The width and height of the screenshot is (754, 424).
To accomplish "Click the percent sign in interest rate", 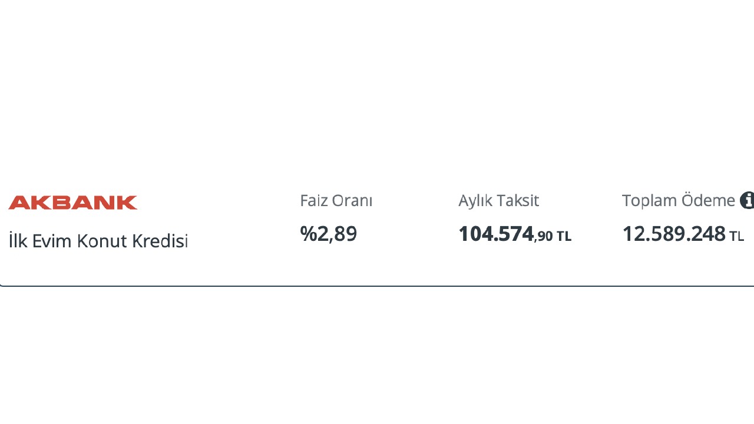I will point(309,234).
